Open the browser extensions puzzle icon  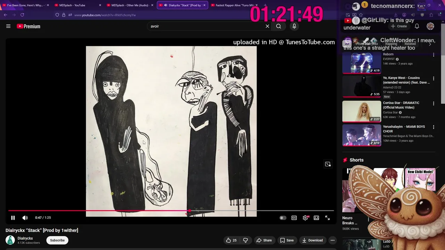coord(431,15)
